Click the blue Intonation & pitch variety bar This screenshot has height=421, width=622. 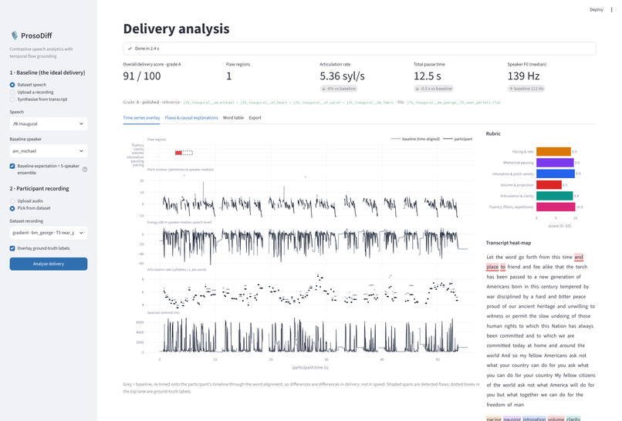556,173
